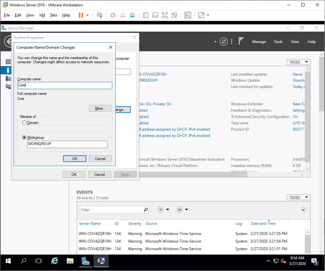The width and height of the screenshot is (325, 271).
Task: Toggle the VMware library sidebar view
Action: click(146, 15)
